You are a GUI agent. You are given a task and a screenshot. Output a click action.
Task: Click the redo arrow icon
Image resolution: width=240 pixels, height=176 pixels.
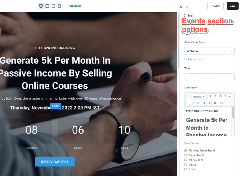187,6
